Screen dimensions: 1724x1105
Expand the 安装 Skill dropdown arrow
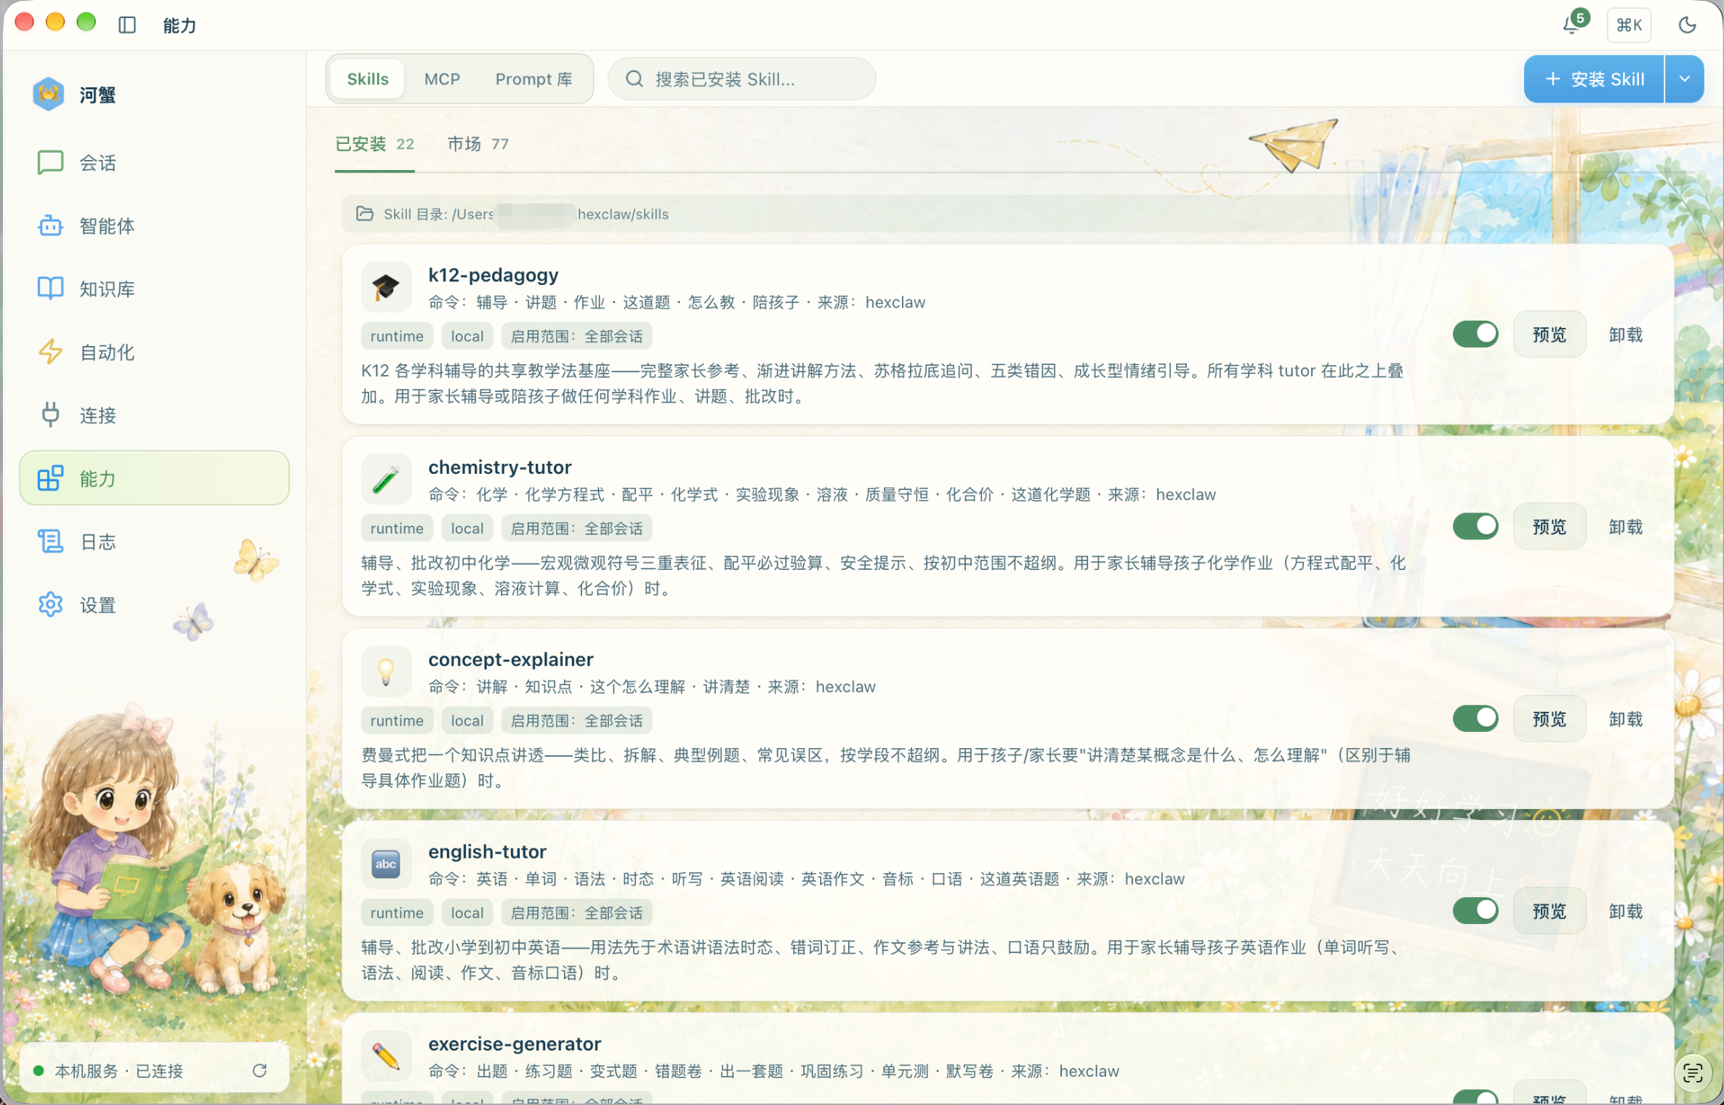[x=1685, y=79]
